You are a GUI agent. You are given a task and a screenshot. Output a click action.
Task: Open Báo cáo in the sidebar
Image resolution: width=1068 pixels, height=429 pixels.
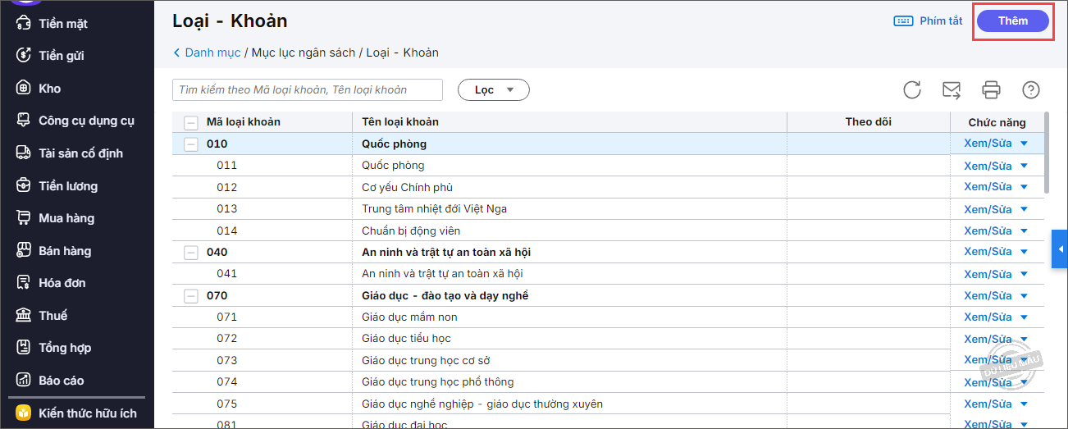coord(61,381)
